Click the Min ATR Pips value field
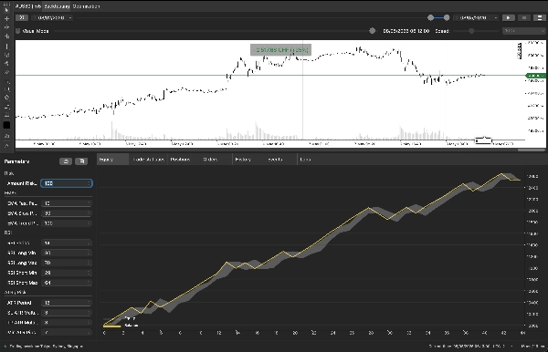 coord(67,333)
